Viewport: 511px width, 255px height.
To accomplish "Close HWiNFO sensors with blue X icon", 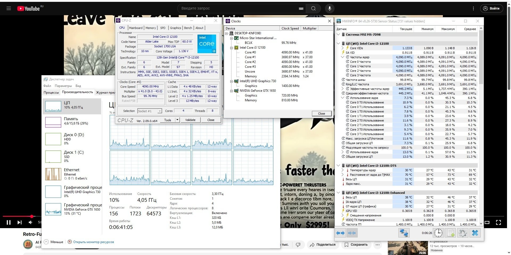I will pyautogui.click(x=475, y=233).
